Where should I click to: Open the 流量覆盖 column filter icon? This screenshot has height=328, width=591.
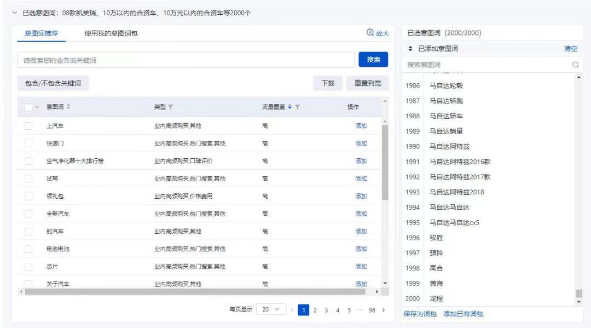point(297,107)
